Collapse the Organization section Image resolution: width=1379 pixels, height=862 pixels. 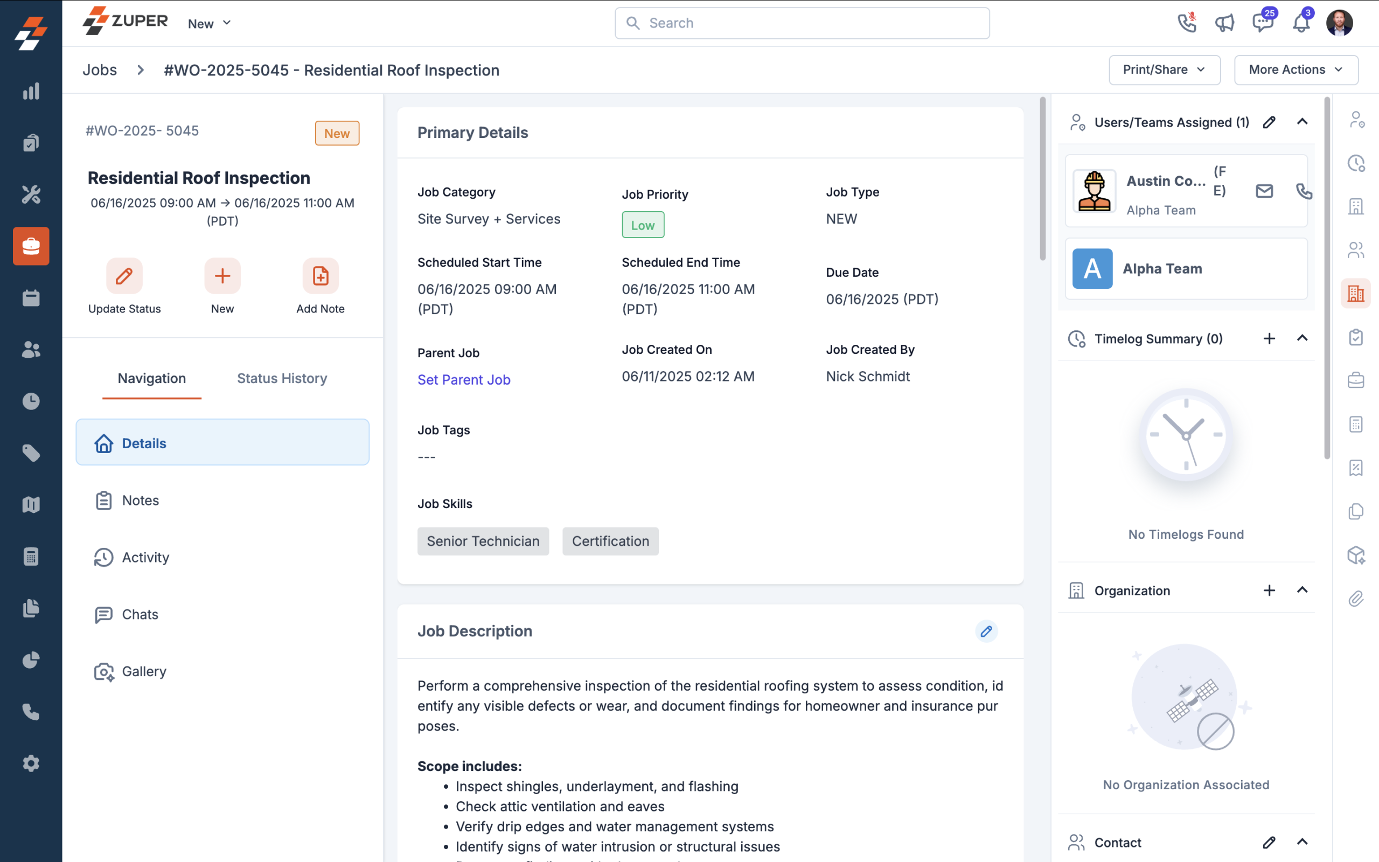[1302, 590]
